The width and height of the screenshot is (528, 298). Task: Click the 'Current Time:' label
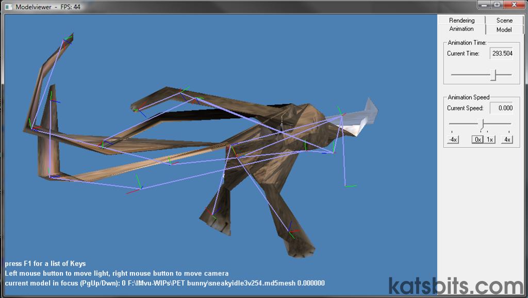tap(463, 53)
